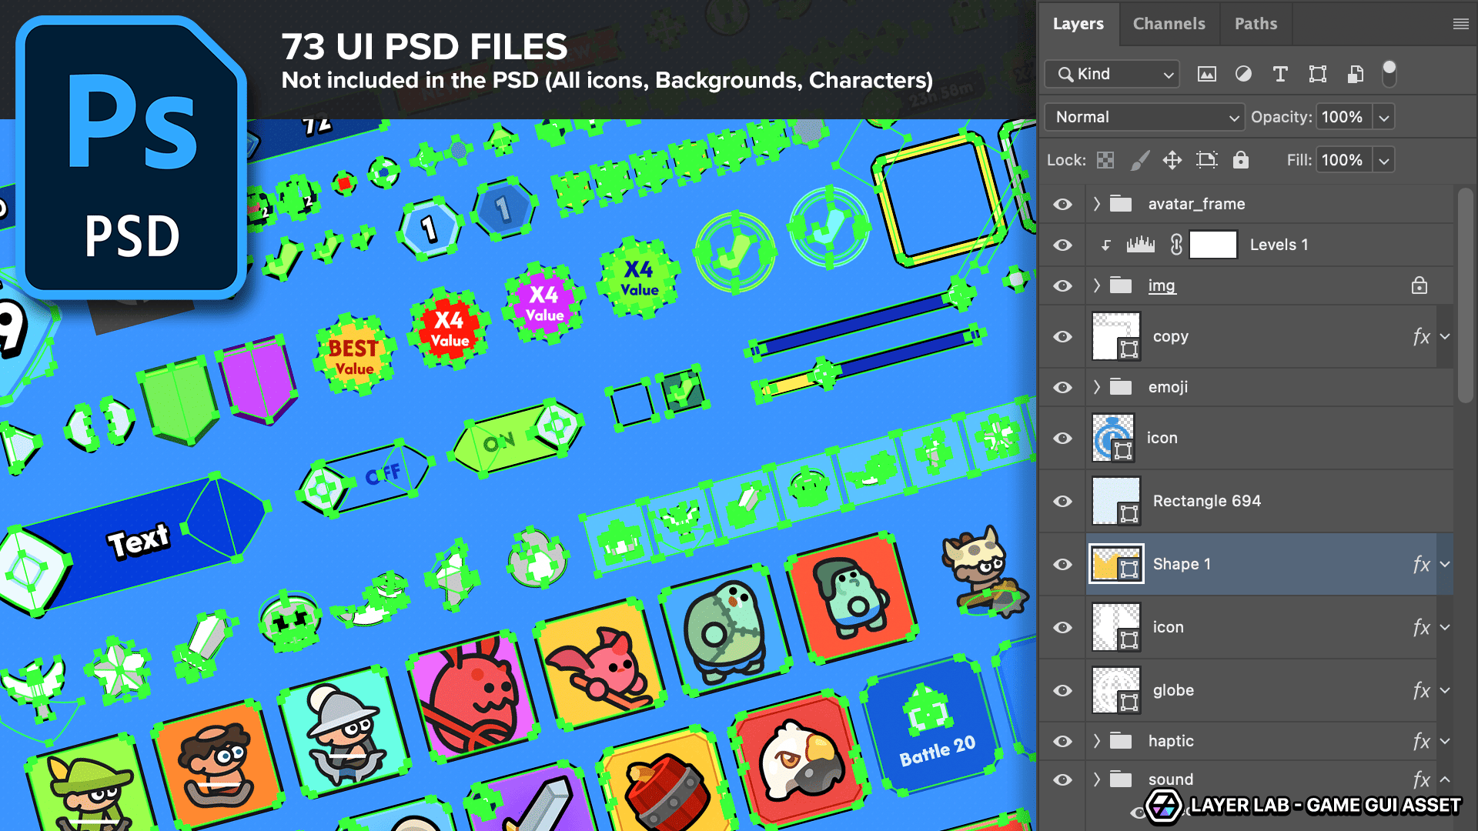Expand the emoji group folder
The width and height of the screenshot is (1478, 831).
pos(1097,387)
